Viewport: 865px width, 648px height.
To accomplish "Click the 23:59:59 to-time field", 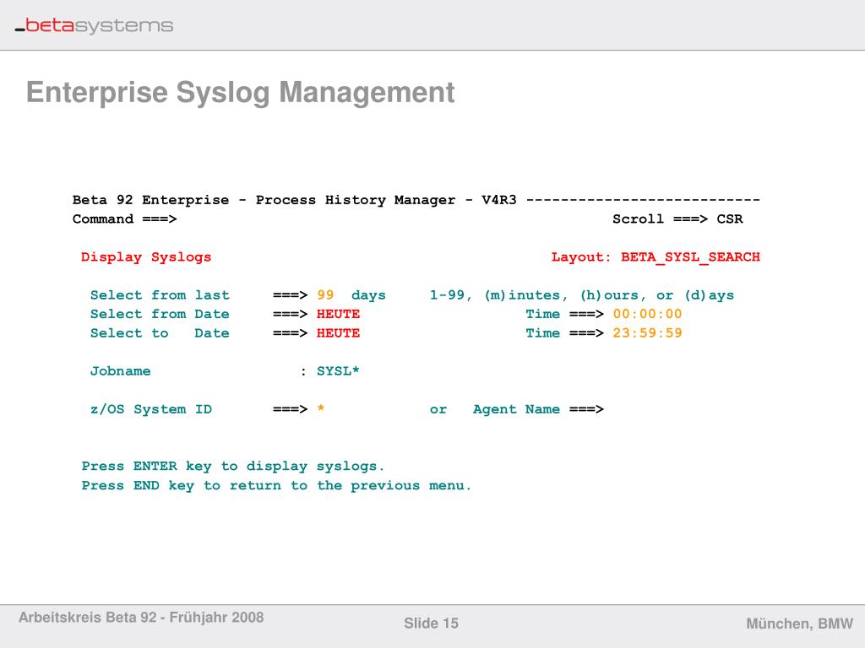I will tap(647, 332).
